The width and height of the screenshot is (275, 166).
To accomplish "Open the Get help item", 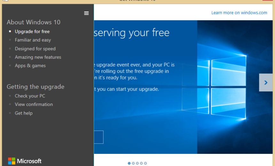I will click(24, 113).
